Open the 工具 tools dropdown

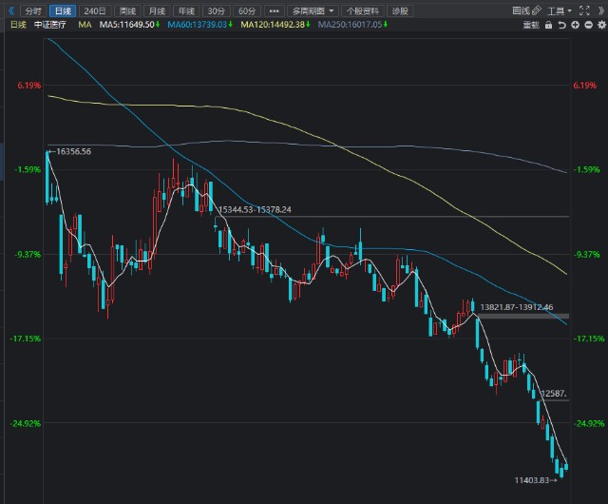click(560, 10)
